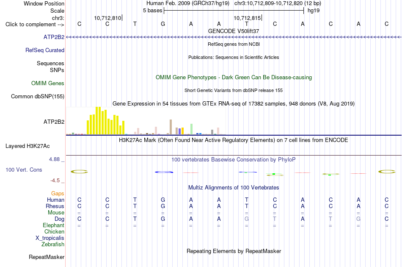Click the 'Human Feb. 2009 (GRCh37/hg19)' text
The width and height of the screenshot is (402, 267).
(x=188, y=3)
